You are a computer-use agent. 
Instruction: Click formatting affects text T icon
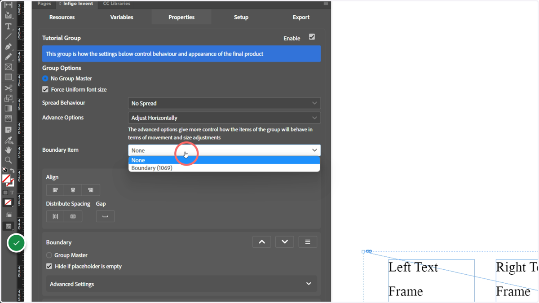pyautogui.click(x=12, y=193)
